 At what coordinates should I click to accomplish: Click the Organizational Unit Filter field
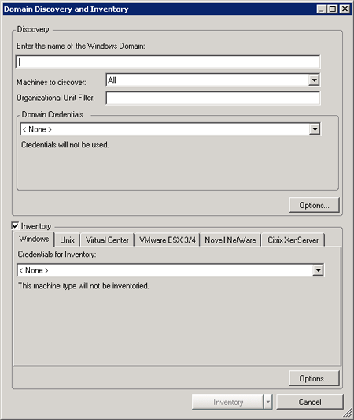213,98
